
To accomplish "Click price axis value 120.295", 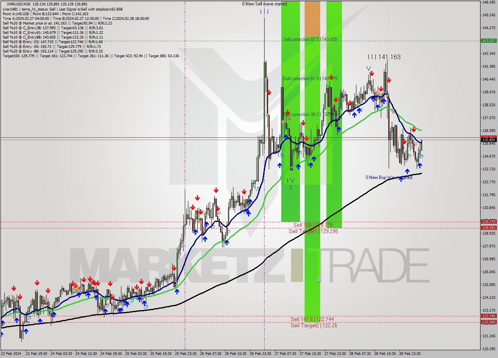I will pyautogui.click(x=489, y=349).
